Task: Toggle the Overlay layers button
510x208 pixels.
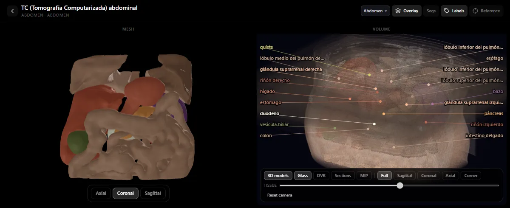Action: click(x=407, y=11)
